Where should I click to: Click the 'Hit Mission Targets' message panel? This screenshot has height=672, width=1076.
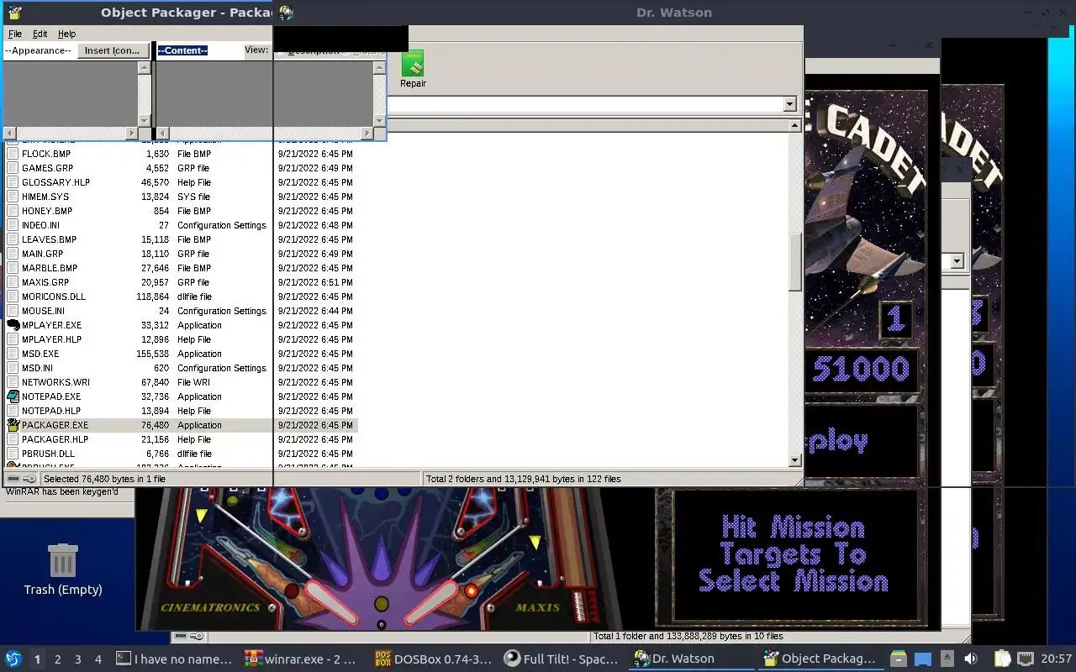click(793, 554)
